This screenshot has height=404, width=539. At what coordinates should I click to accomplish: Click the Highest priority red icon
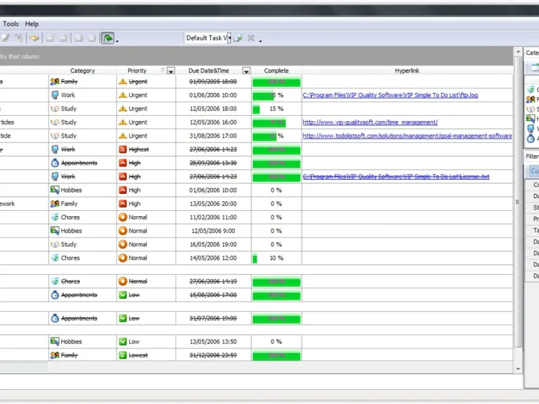tap(123, 149)
